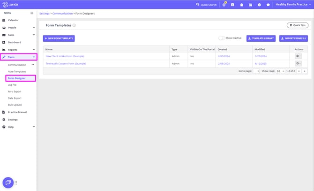Click the Import From File button
The width and height of the screenshot is (314, 191).
pyautogui.click(x=293, y=38)
